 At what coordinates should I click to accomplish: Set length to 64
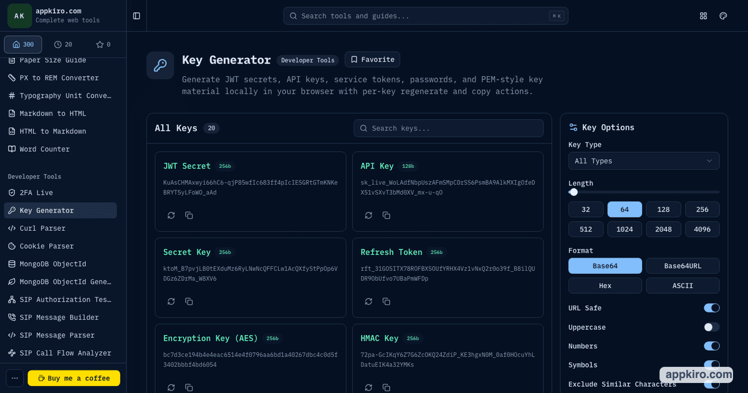coord(625,210)
